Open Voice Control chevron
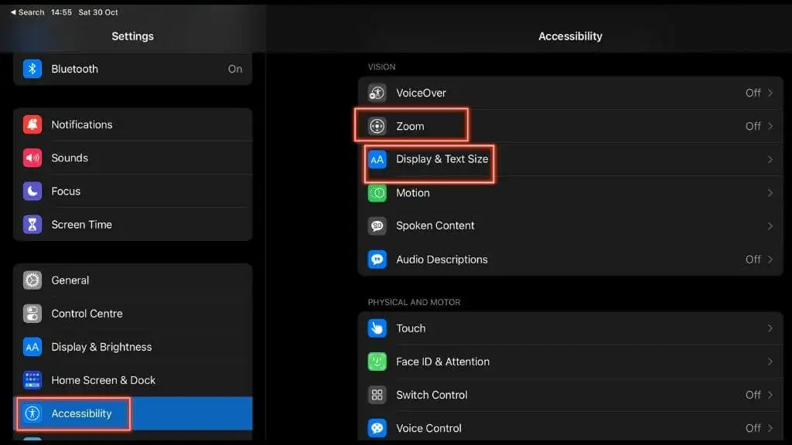 coord(770,428)
